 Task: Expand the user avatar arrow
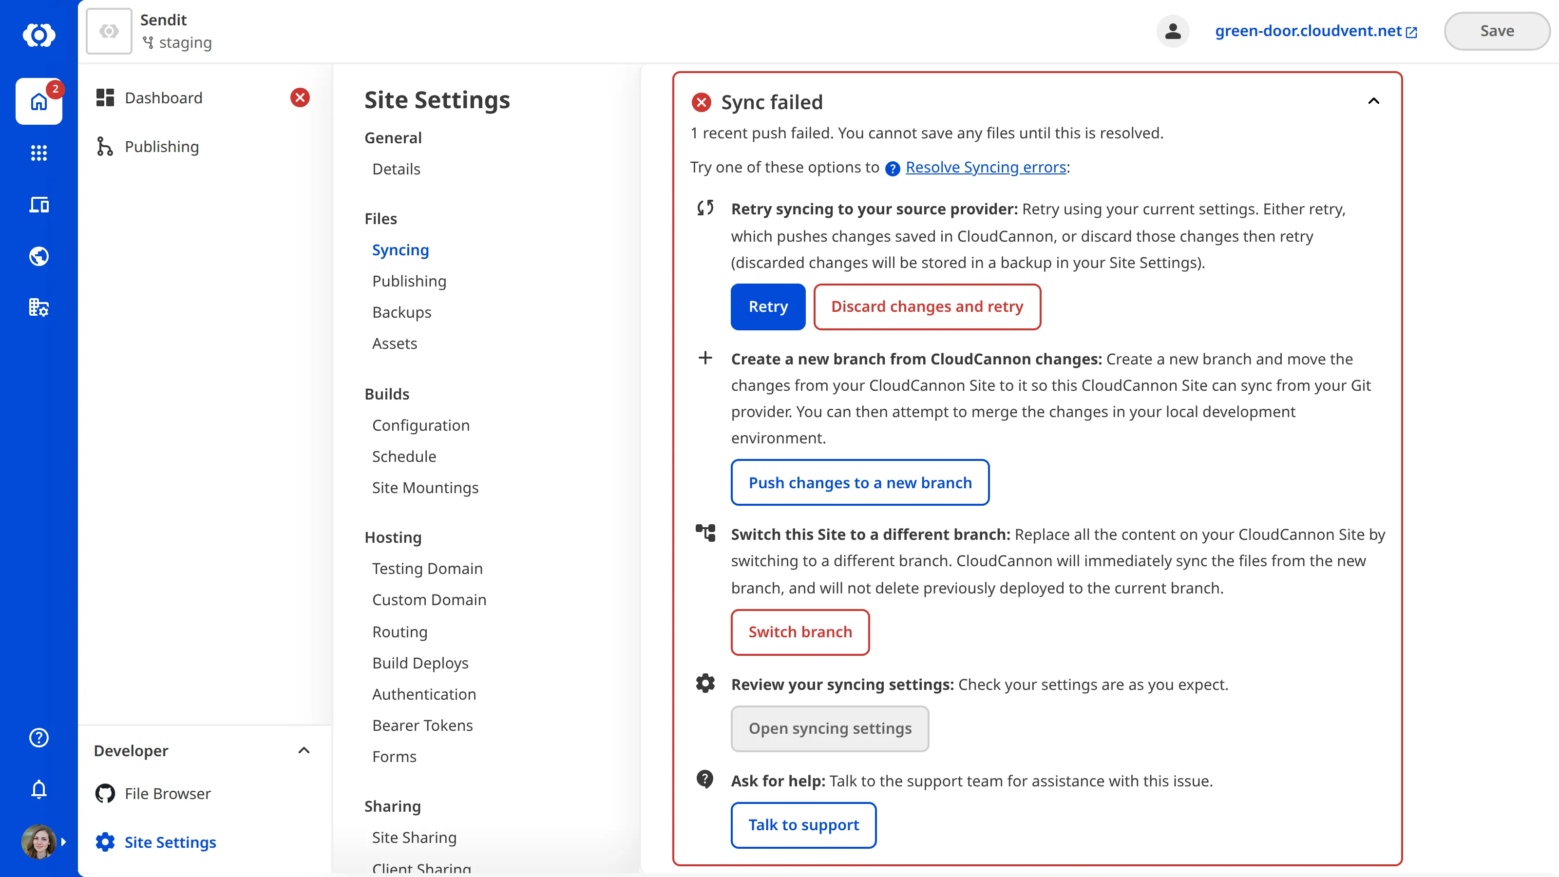[x=63, y=841]
